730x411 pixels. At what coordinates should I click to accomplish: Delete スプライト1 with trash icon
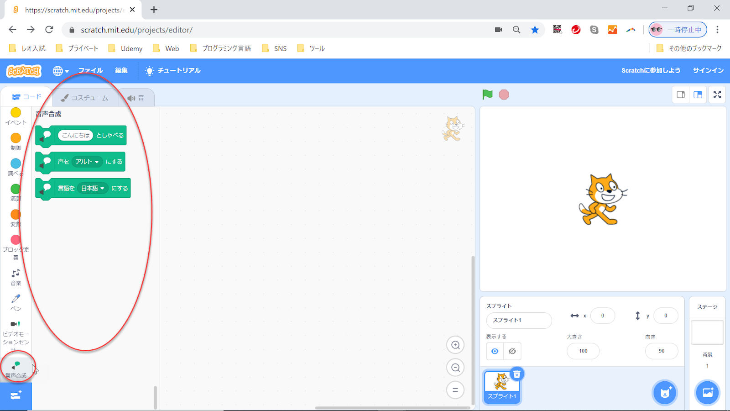point(517,374)
